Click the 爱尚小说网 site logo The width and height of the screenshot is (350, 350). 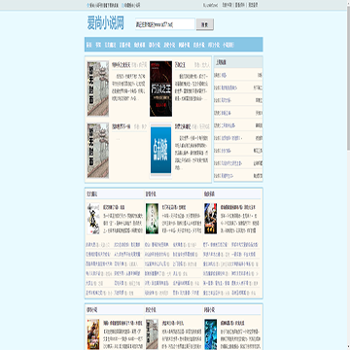click(x=105, y=23)
